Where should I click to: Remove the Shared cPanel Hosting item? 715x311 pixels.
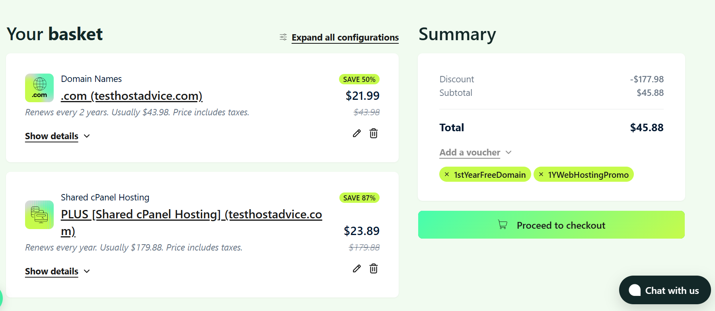pyautogui.click(x=374, y=268)
